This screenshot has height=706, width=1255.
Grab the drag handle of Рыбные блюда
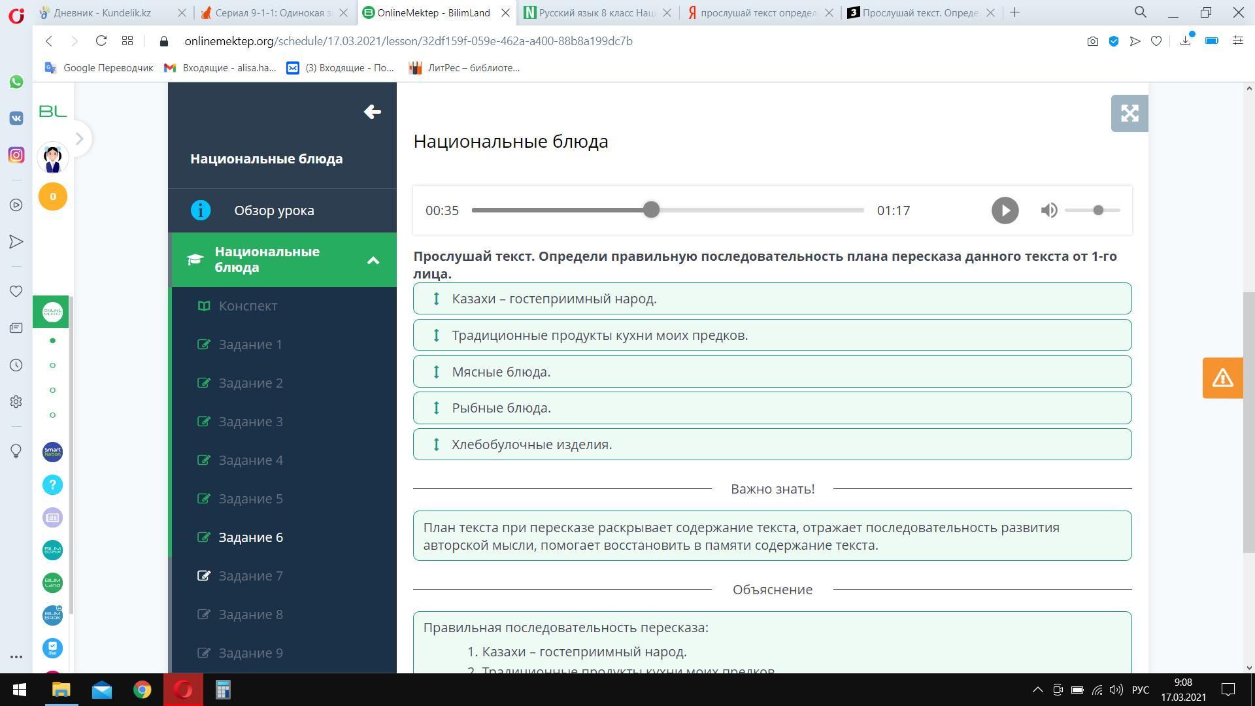click(x=436, y=408)
